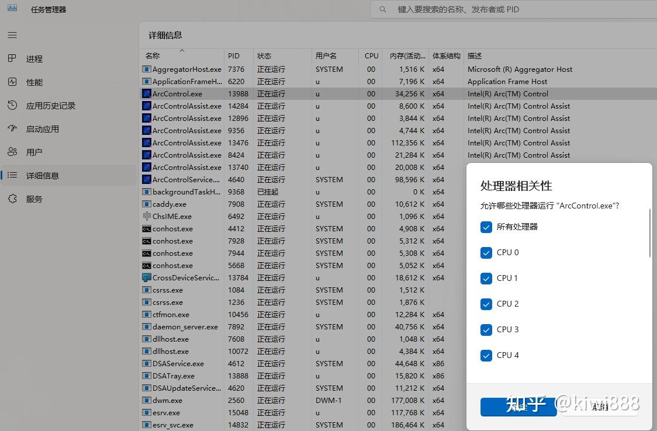
Task: Uncheck the CPU 4 checkbox
Action: click(x=486, y=355)
